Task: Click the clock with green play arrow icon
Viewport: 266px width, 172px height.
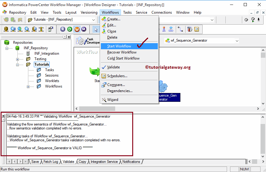Action: [253, 20]
